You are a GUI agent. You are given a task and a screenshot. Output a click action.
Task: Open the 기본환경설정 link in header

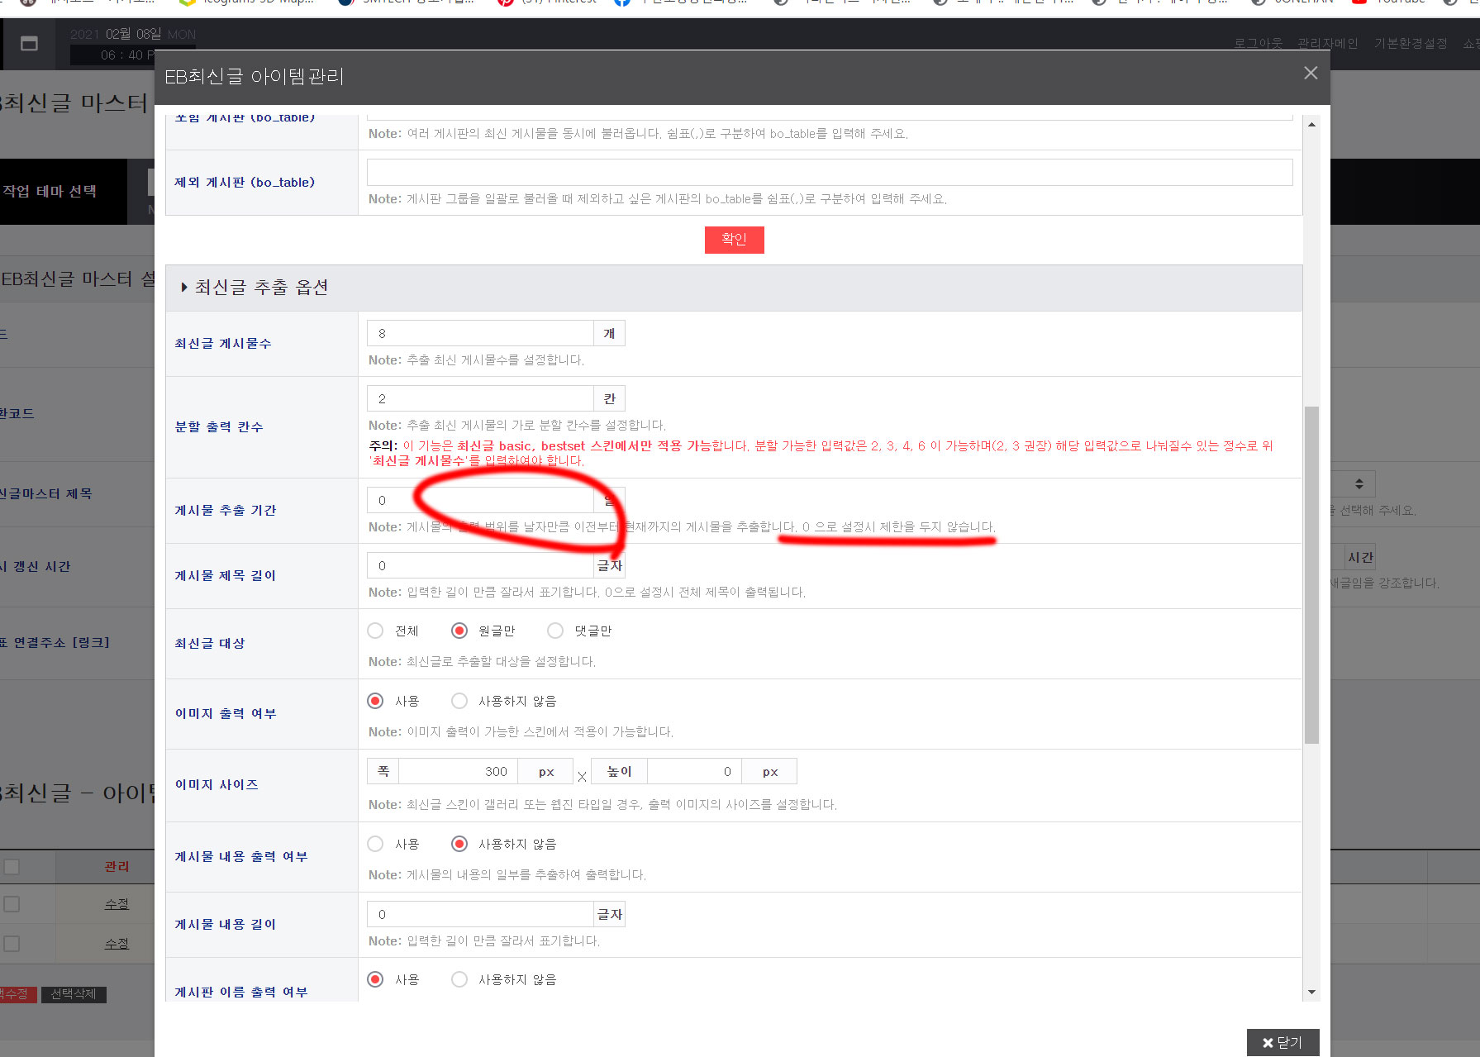pyautogui.click(x=1411, y=43)
